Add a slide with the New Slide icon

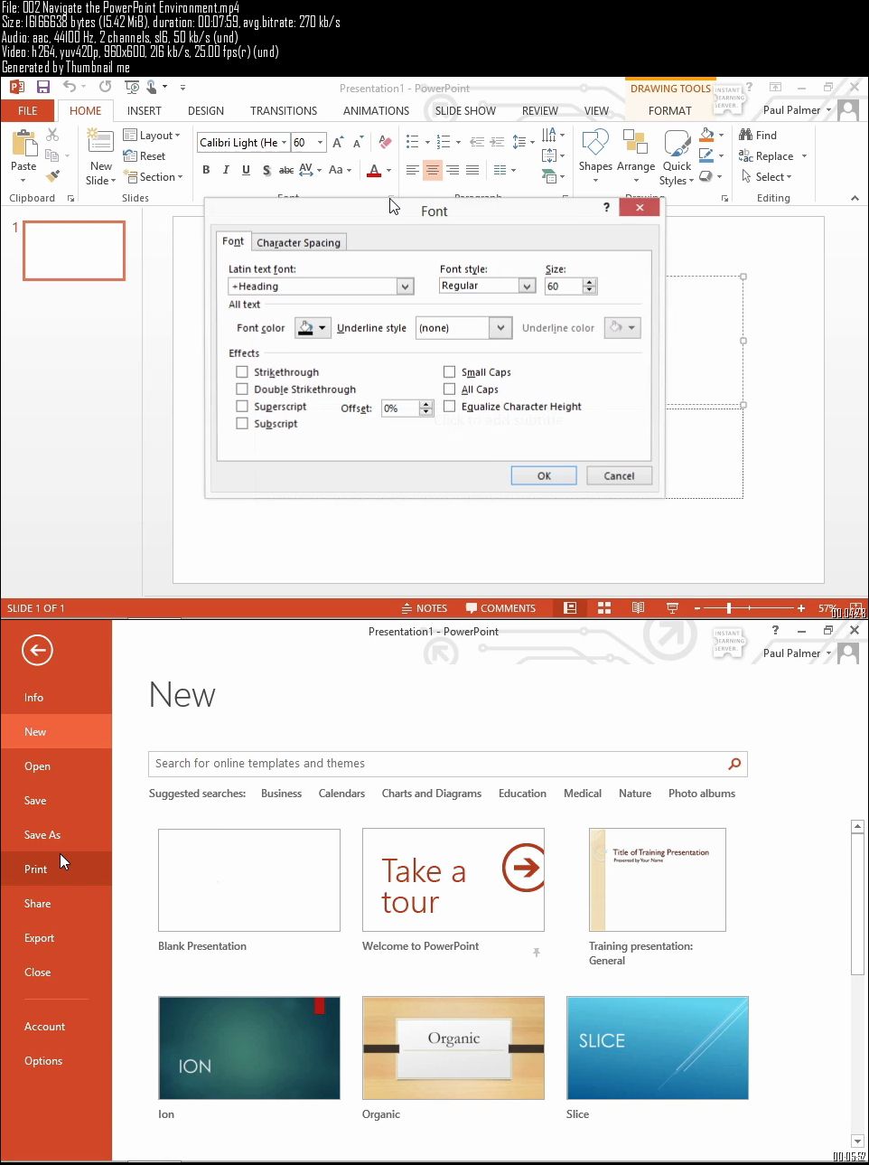click(x=100, y=143)
